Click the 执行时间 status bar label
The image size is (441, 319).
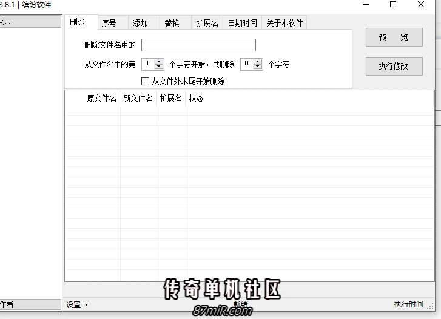click(408, 304)
